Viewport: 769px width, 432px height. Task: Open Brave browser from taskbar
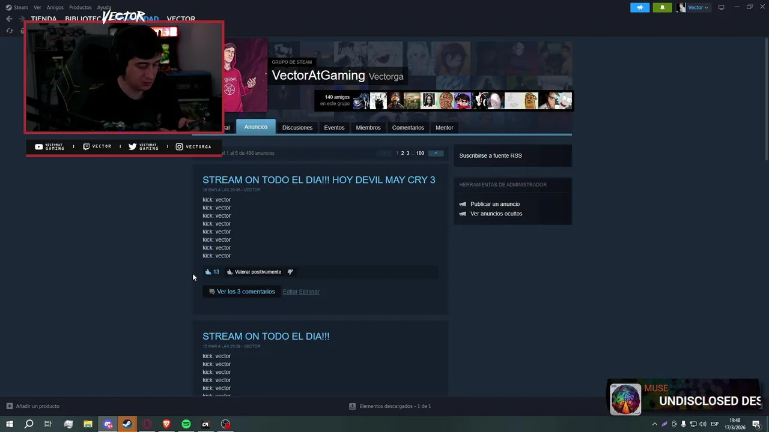click(x=166, y=424)
